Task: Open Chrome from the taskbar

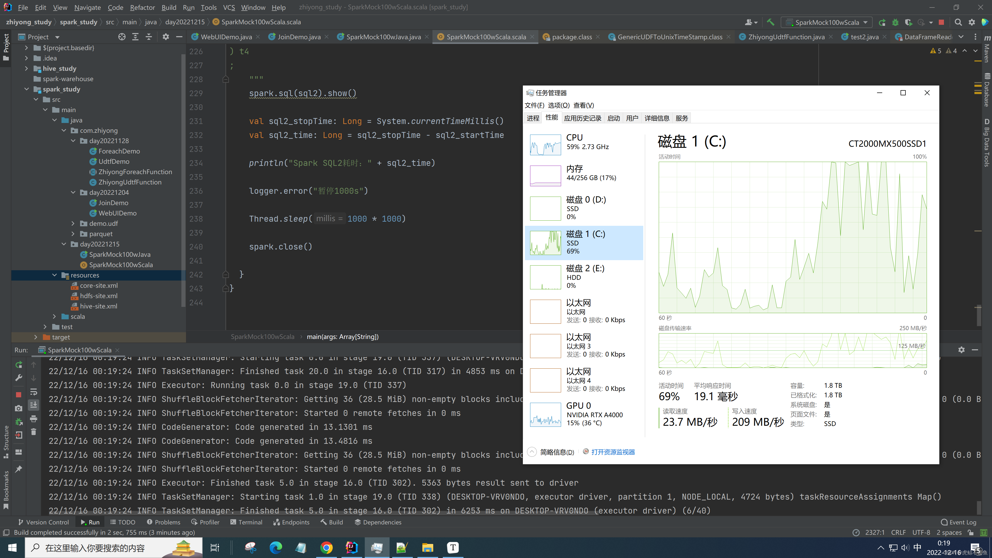Action: (327, 547)
